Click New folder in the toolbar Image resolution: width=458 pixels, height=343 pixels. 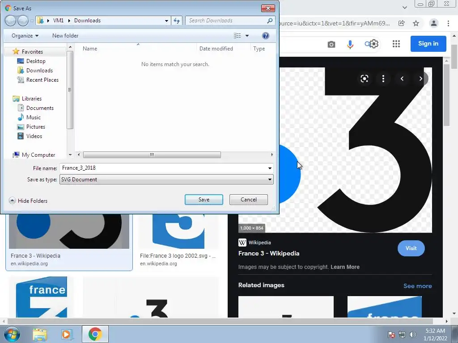point(65,36)
